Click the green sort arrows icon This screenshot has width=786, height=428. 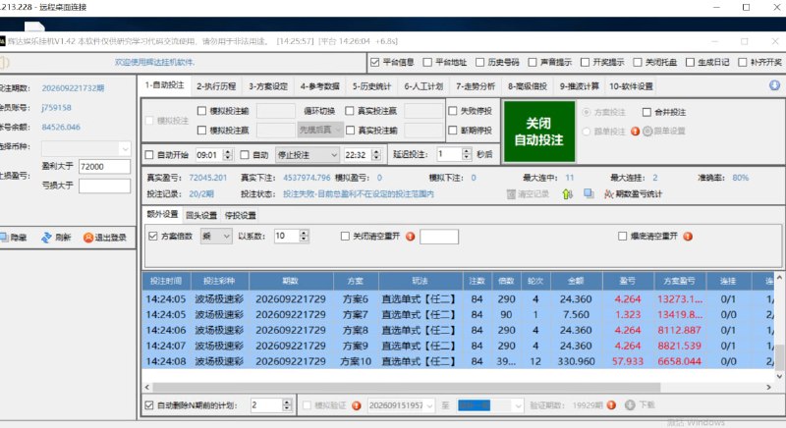[568, 193]
